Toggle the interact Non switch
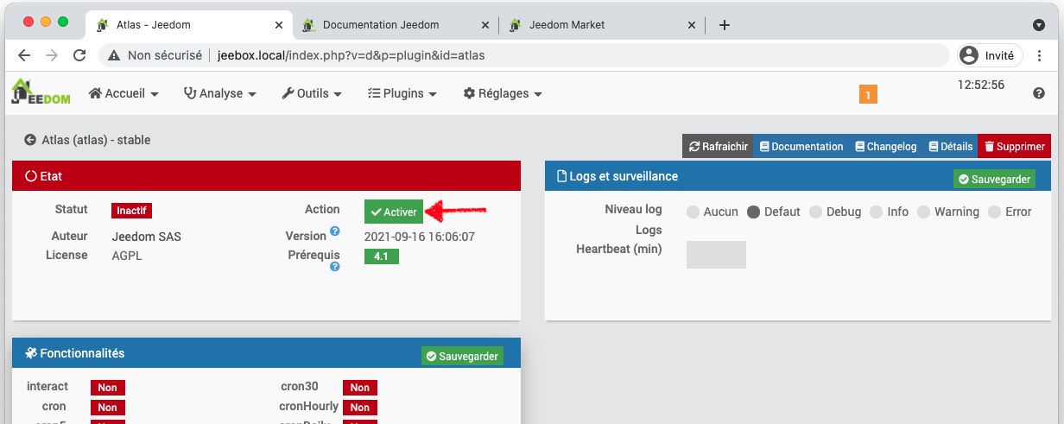 [107, 388]
